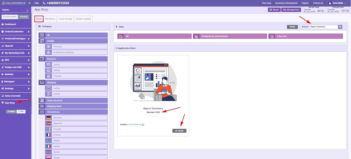Click the My storage key button
The height and width of the screenshot is (159, 351).
[x=291, y=10]
